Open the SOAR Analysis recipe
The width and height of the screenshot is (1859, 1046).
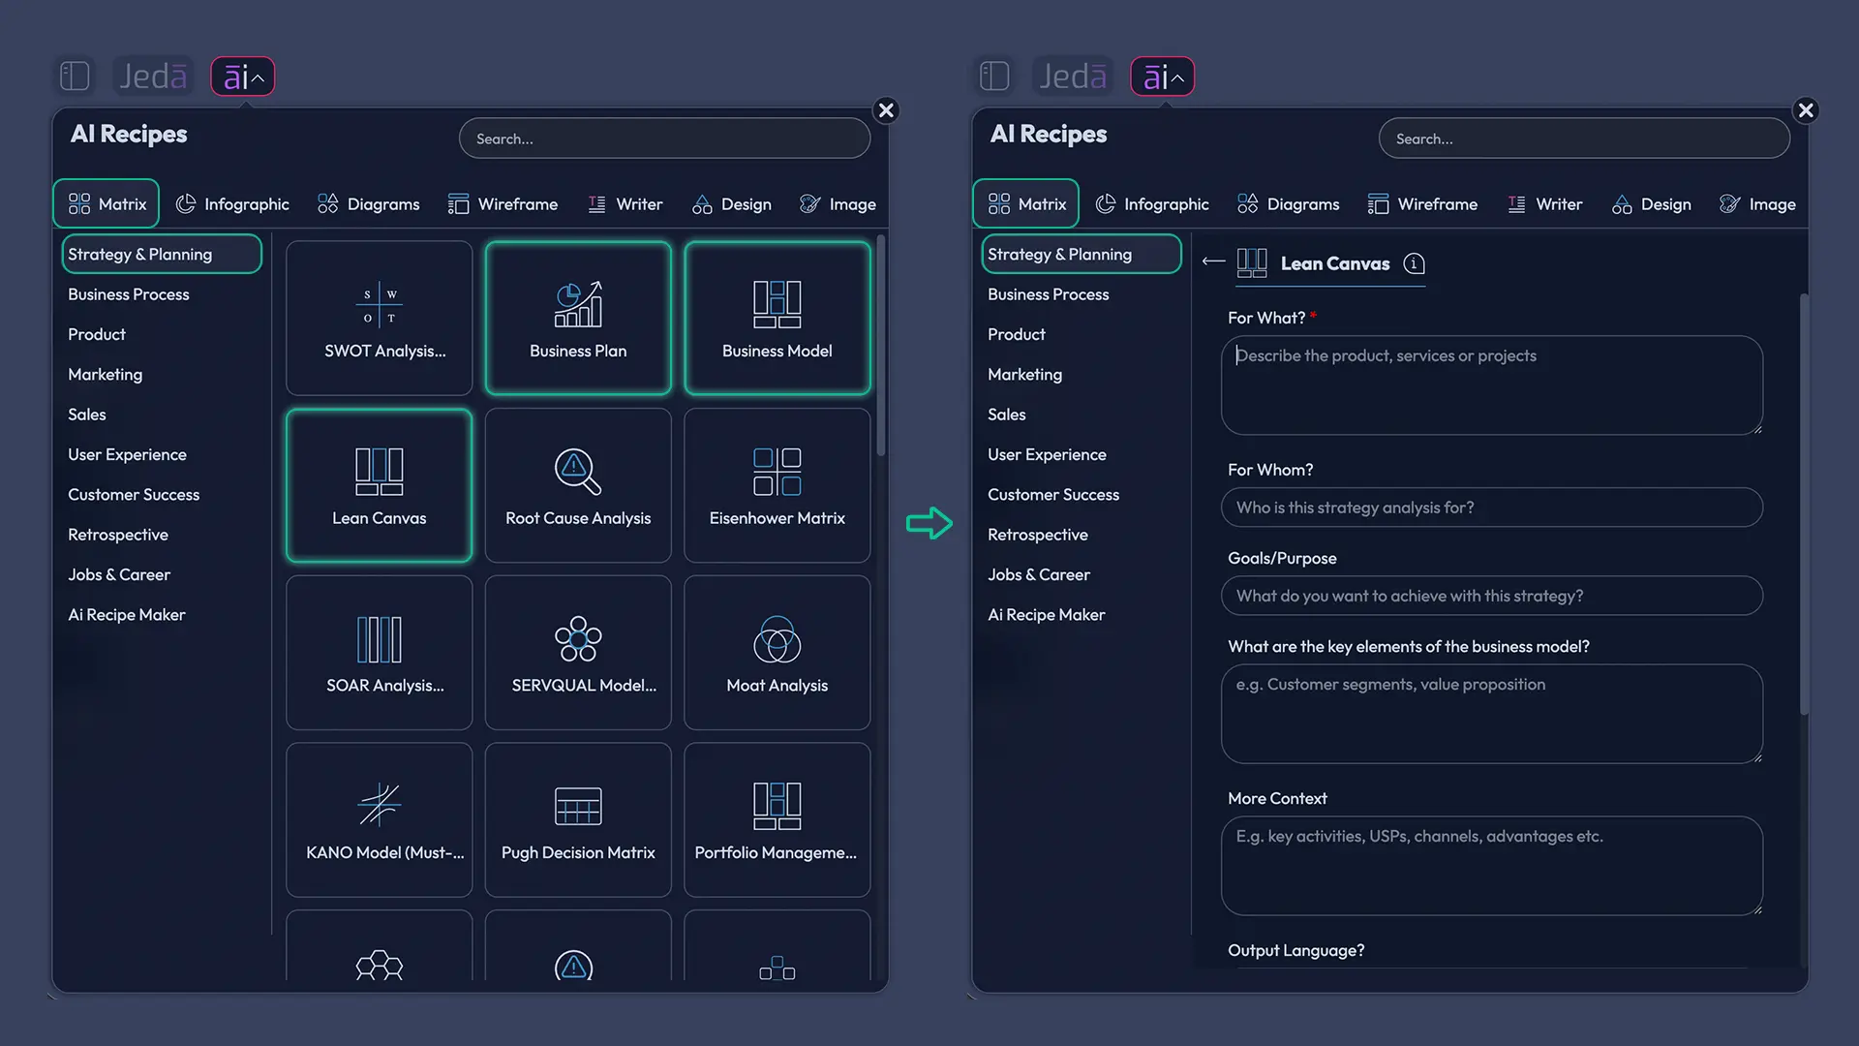pos(379,653)
